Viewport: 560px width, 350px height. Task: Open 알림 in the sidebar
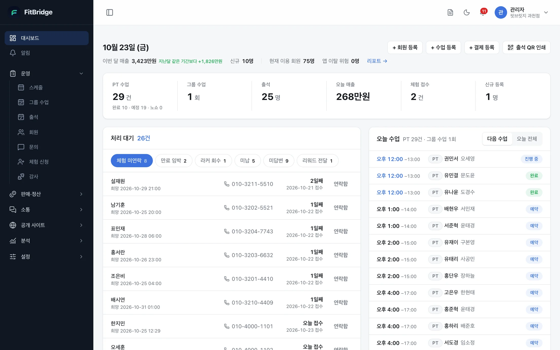click(x=47, y=53)
